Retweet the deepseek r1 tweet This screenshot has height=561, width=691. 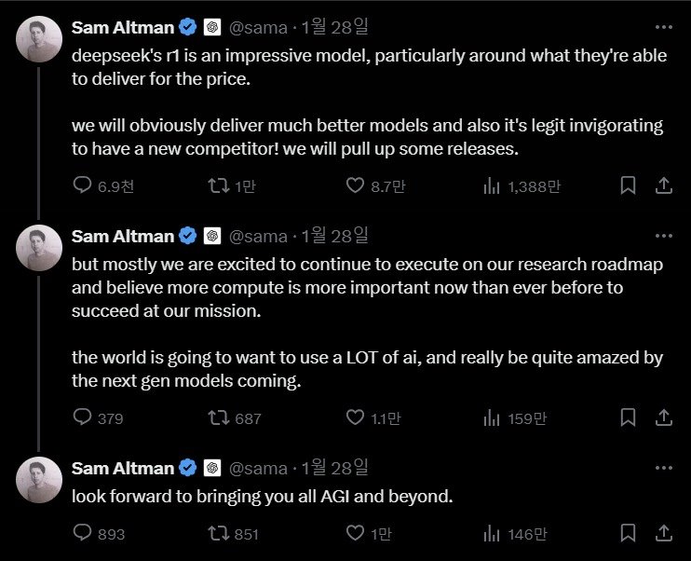point(217,186)
